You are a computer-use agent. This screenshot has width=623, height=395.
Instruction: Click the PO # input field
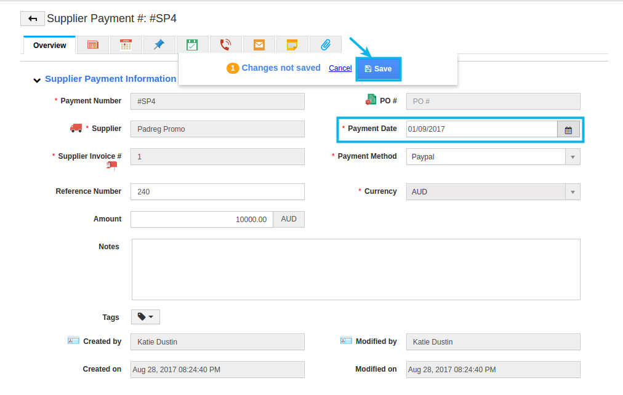(x=493, y=102)
